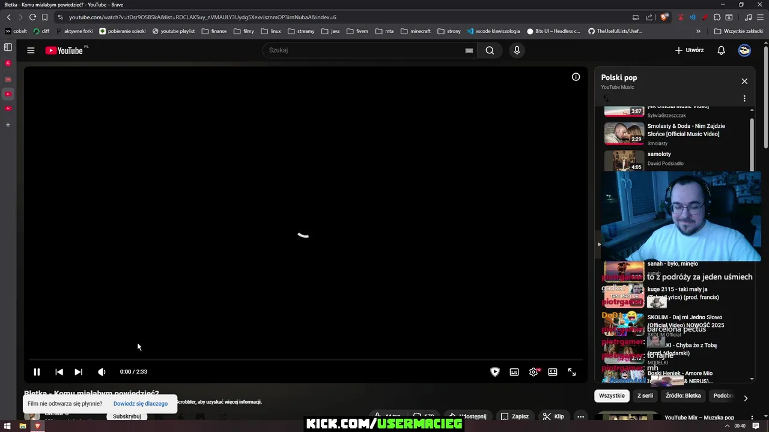Open the share page icon in address bar
Viewport: 769px width, 432px height.
point(649,17)
